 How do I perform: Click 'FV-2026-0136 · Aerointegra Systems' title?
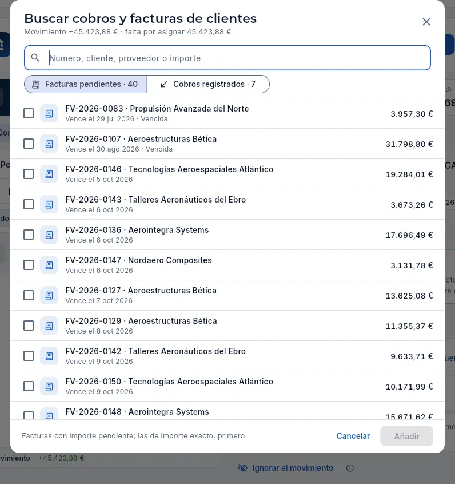(x=137, y=230)
